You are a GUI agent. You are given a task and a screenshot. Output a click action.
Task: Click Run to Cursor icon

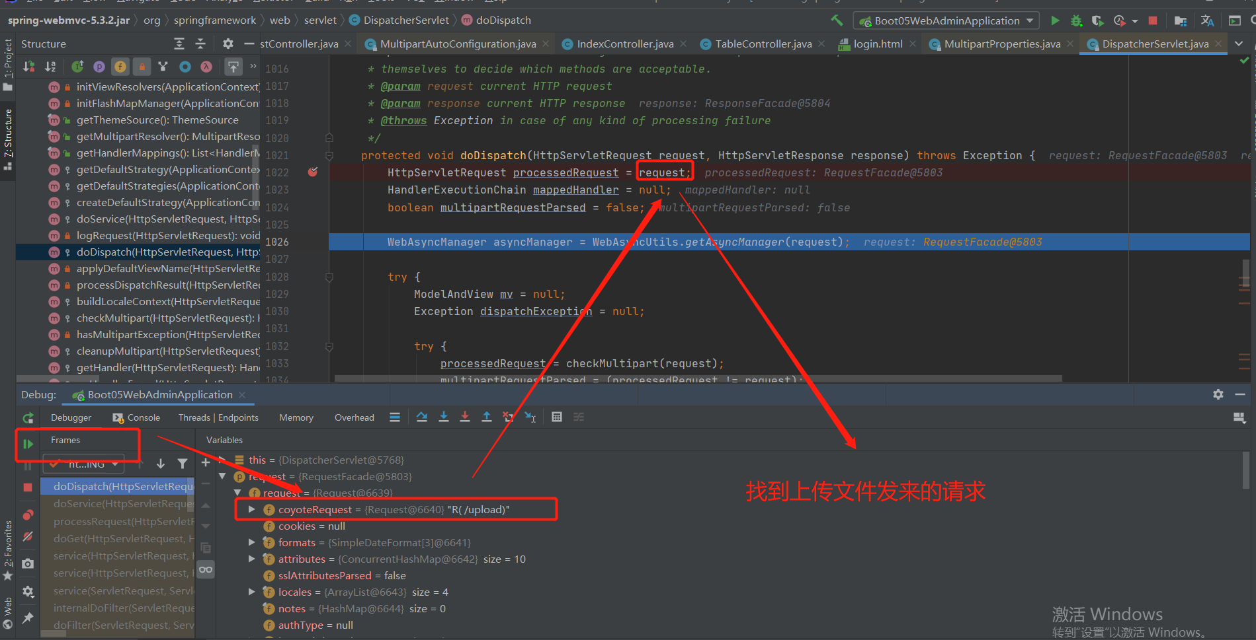[530, 417]
